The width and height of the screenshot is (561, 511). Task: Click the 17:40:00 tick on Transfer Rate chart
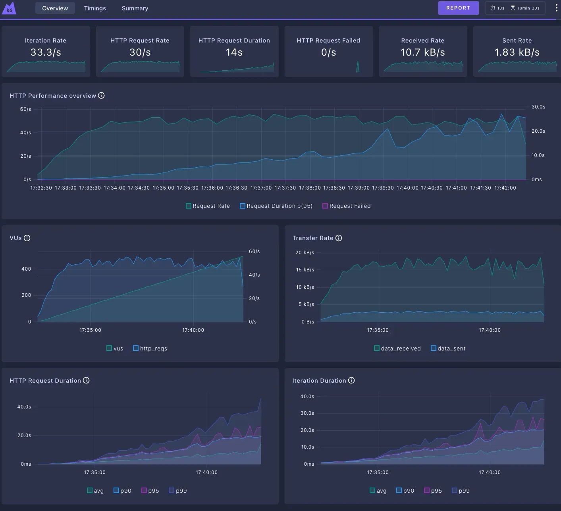click(490, 330)
